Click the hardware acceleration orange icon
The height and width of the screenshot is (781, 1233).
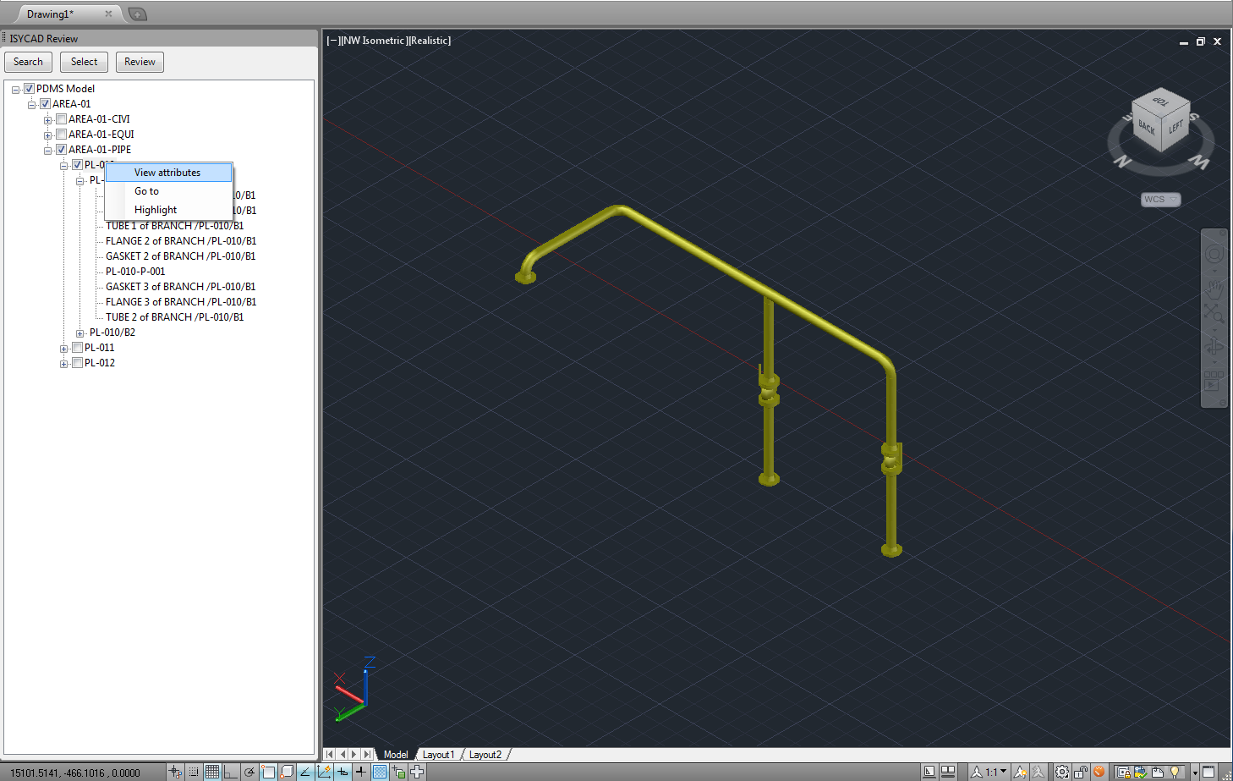1099,772
